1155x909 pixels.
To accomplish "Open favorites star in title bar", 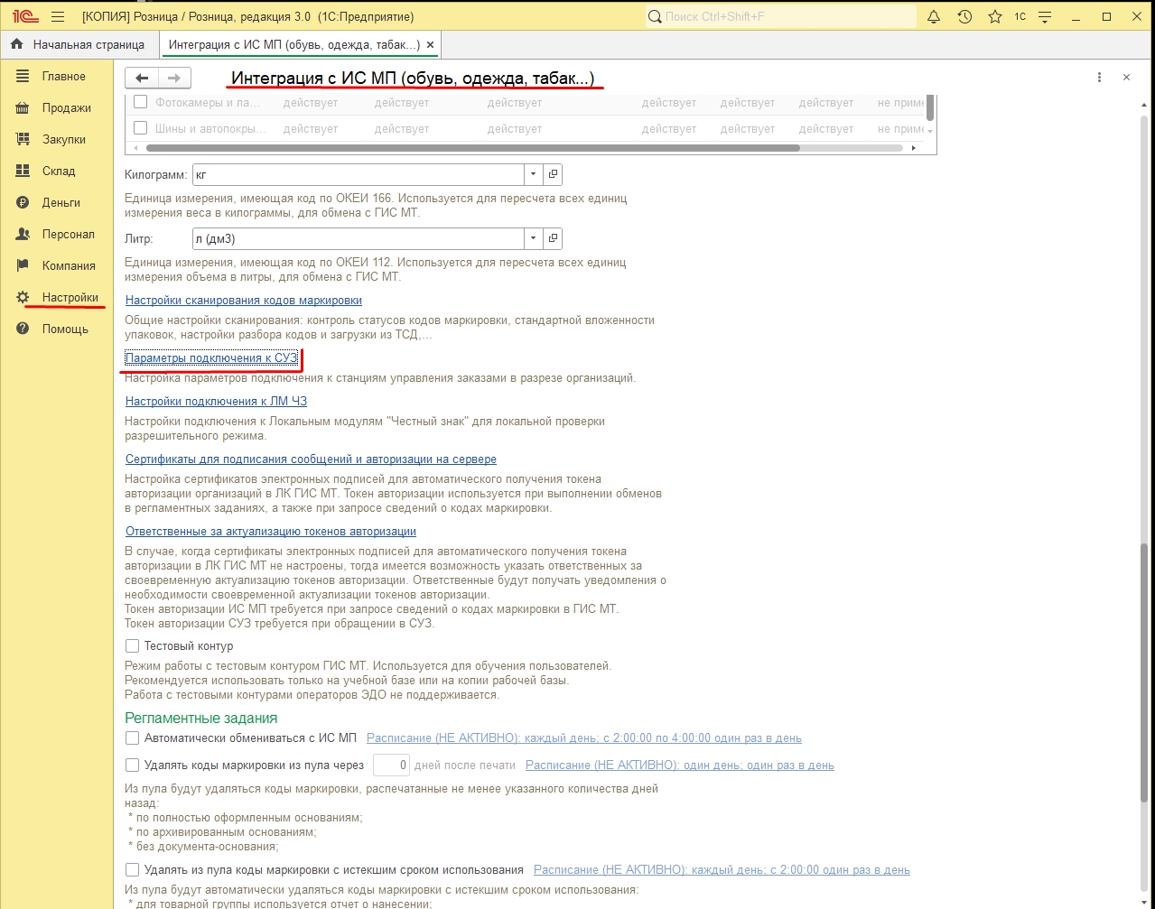I will pos(994,16).
